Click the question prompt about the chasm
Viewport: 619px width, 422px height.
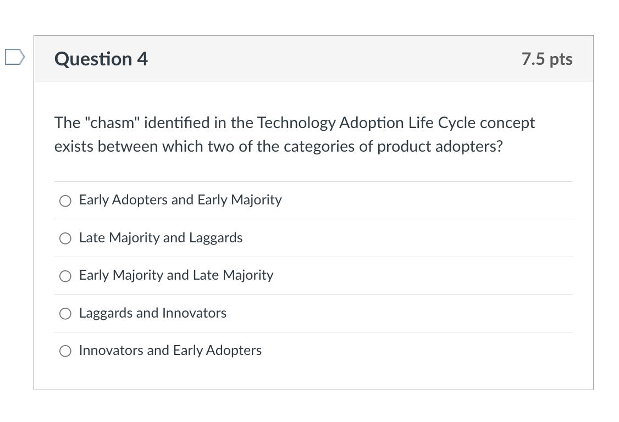click(294, 134)
